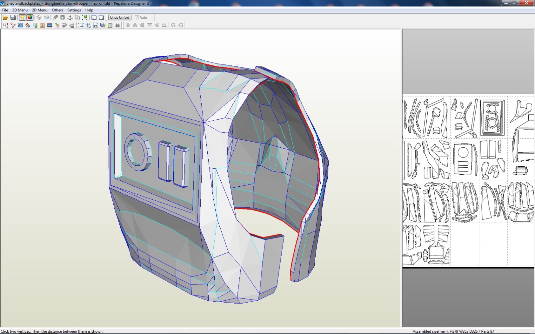Select the join/disjoin faces node tool
535x334 pixels.
pos(13,25)
